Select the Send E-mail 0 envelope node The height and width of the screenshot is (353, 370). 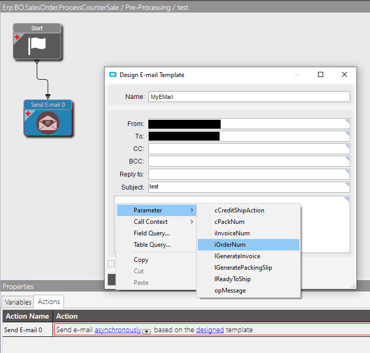coord(48,118)
